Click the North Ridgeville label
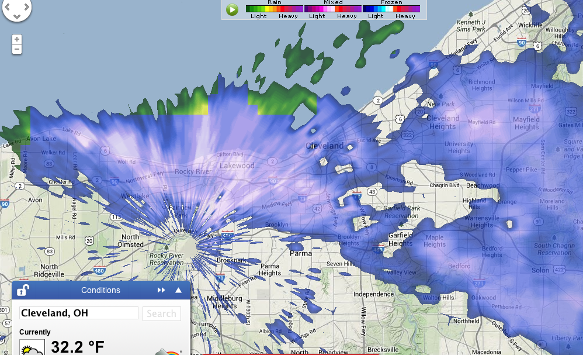The image size is (583, 355). click(48, 271)
